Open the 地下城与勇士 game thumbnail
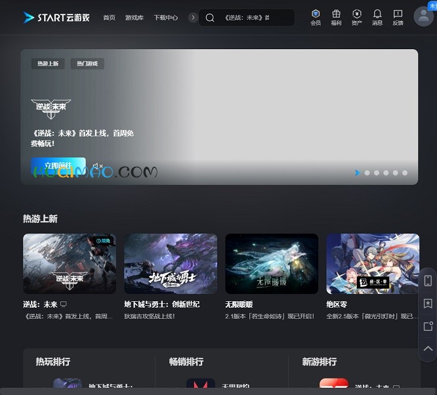The image size is (437, 395). coord(171,264)
